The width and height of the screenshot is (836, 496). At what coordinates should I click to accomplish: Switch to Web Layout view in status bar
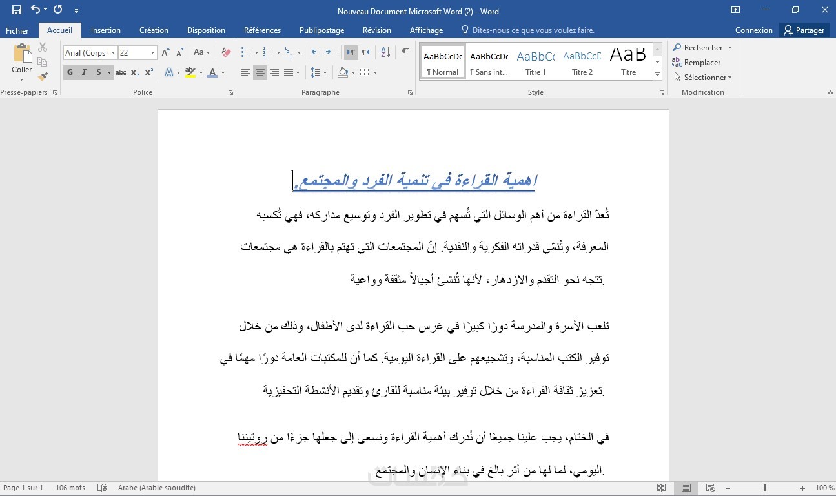pyautogui.click(x=711, y=488)
